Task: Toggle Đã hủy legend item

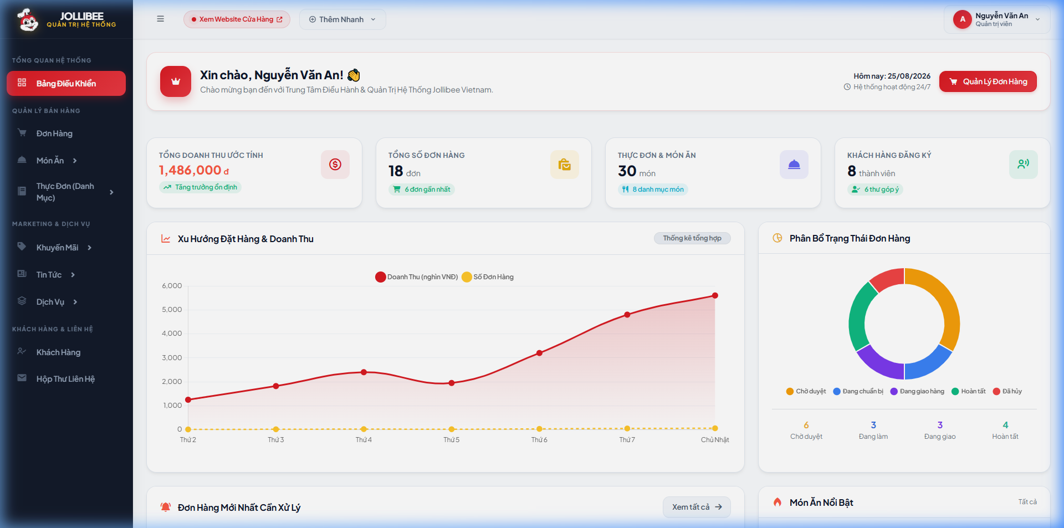Action: point(1007,391)
